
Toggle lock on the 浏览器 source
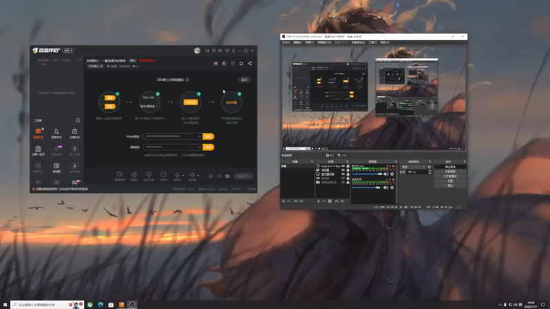click(x=348, y=170)
